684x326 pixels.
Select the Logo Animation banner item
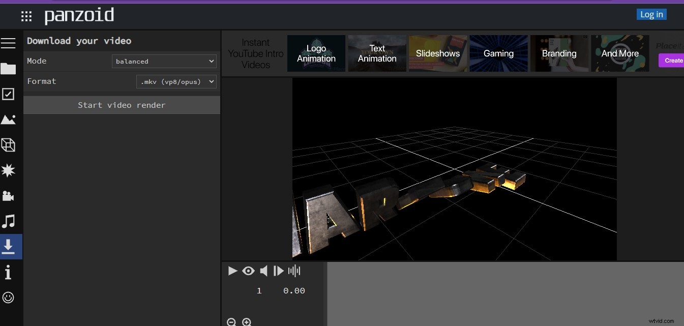tap(316, 53)
